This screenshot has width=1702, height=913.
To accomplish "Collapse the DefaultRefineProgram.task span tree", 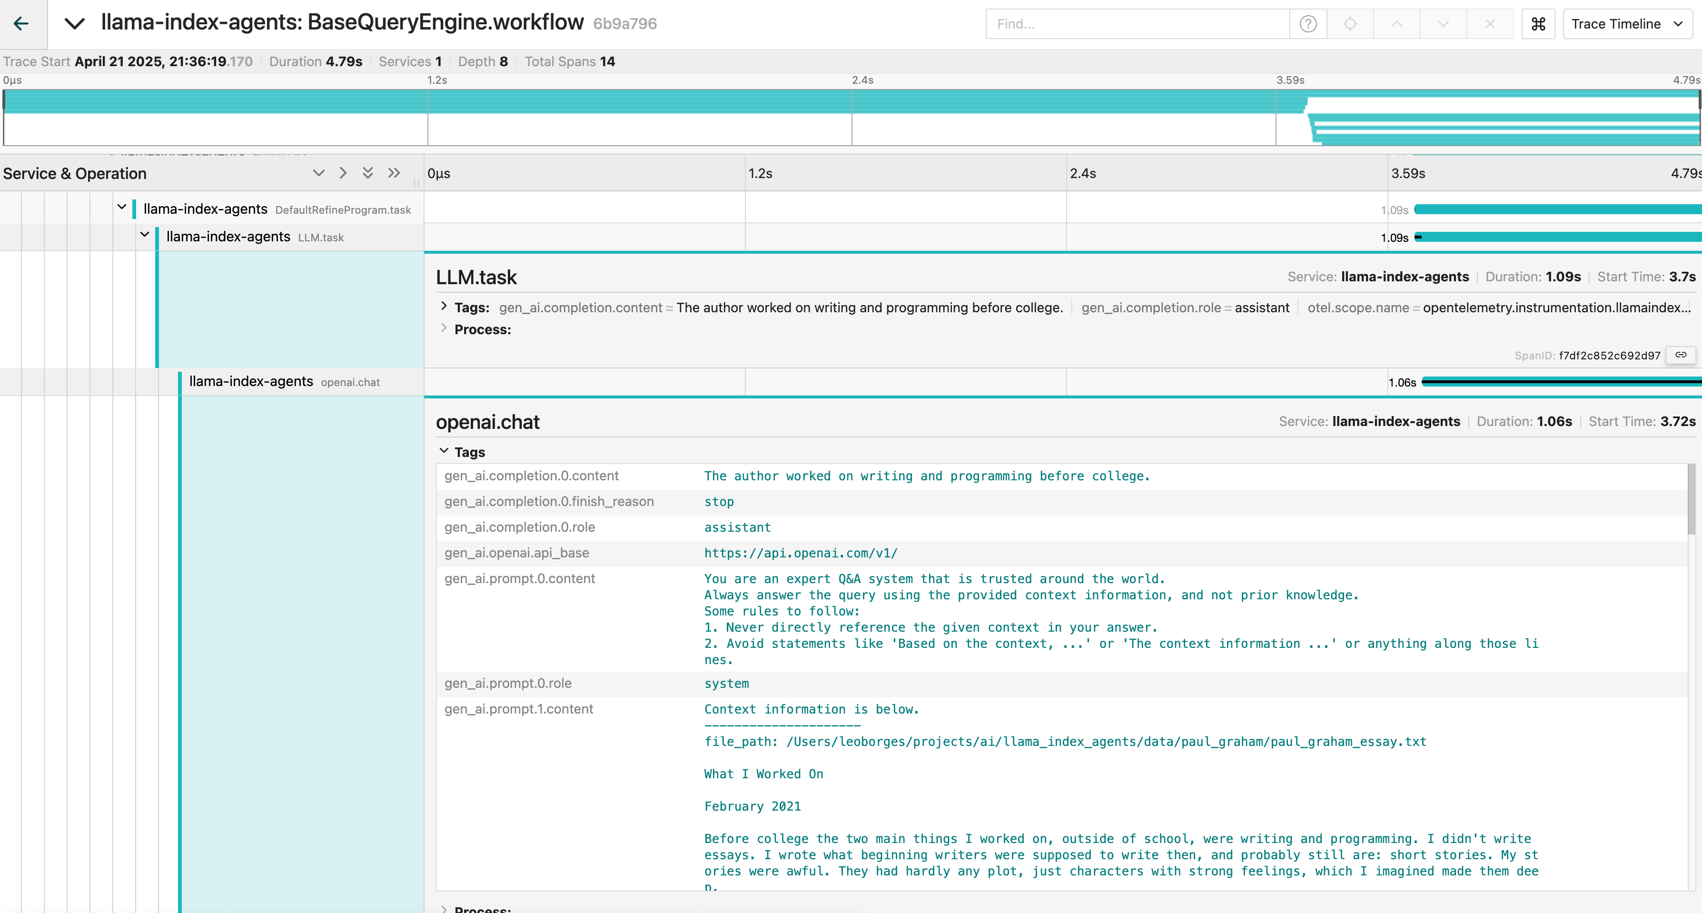I will [x=121, y=208].
